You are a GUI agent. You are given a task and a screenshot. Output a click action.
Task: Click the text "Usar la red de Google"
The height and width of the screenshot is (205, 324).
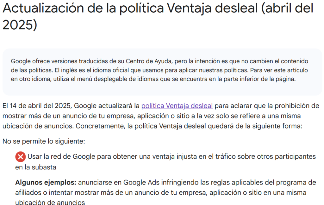pyautogui.click(x=59, y=157)
